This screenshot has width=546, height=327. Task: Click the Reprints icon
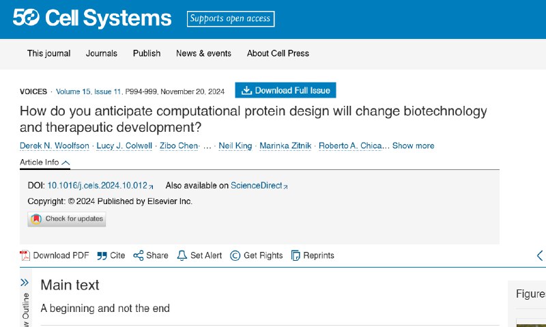point(296,255)
